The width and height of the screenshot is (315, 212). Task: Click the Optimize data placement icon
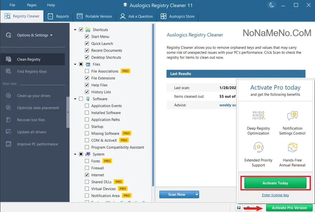tap(9, 108)
